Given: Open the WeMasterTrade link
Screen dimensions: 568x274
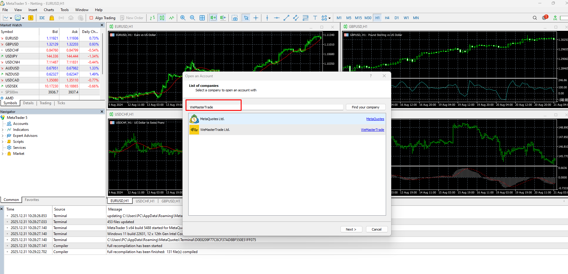Looking at the screenshot, I should click(372, 130).
